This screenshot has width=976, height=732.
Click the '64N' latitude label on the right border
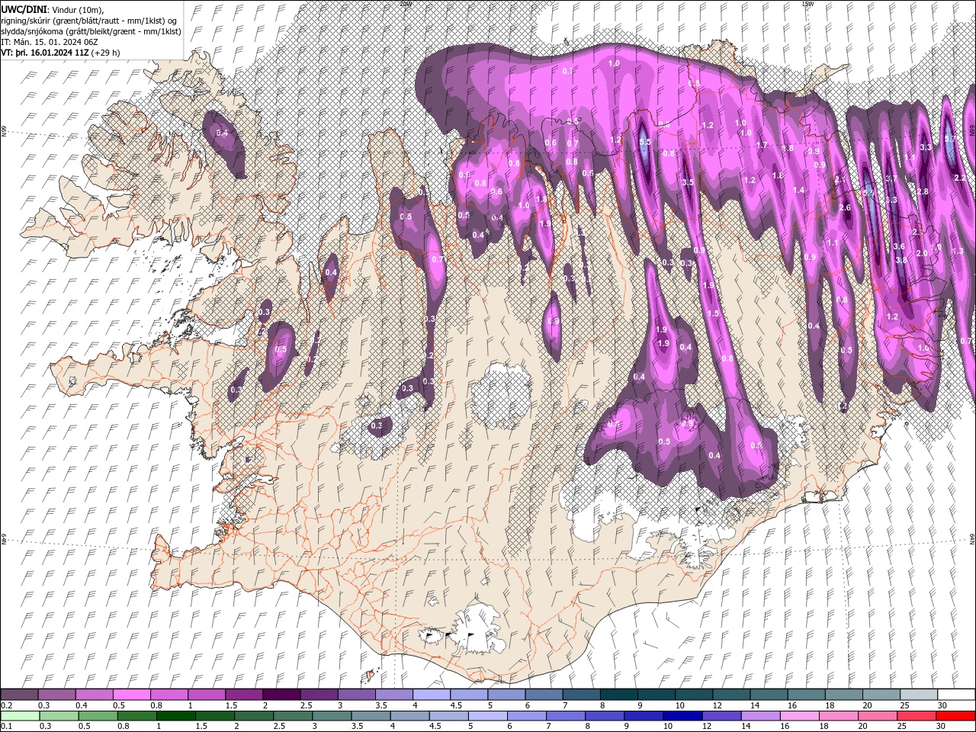tap(972, 538)
